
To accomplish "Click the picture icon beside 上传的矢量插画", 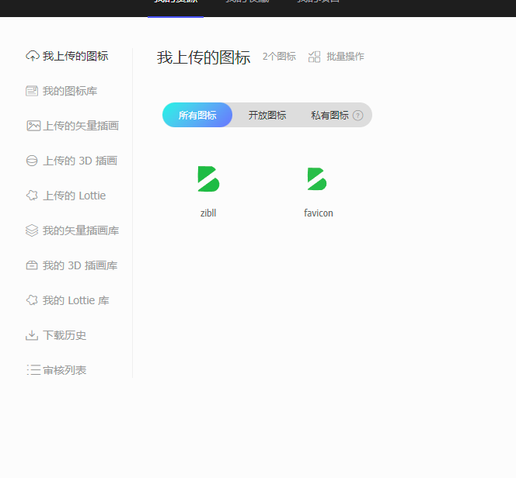I will coord(33,126).
